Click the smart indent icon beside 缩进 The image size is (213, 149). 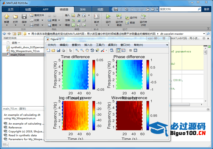73,25
